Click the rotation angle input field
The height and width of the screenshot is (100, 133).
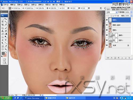point(64,8)
